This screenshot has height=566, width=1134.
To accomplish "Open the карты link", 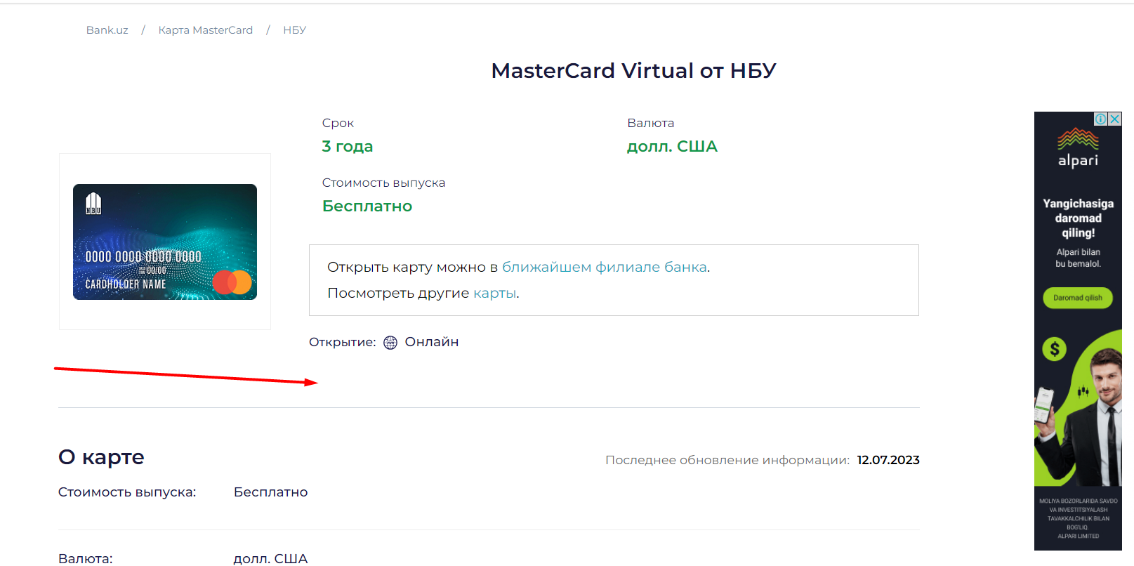I will pos(494,293).
